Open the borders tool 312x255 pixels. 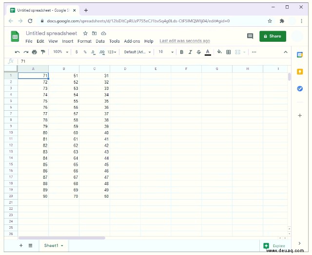pyautogui.click(x=229, y=52)
